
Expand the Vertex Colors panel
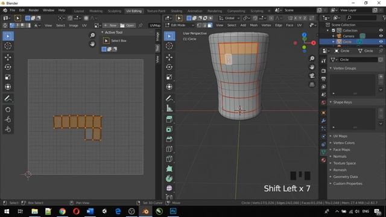pyautogui.click(x=344, y=143)
